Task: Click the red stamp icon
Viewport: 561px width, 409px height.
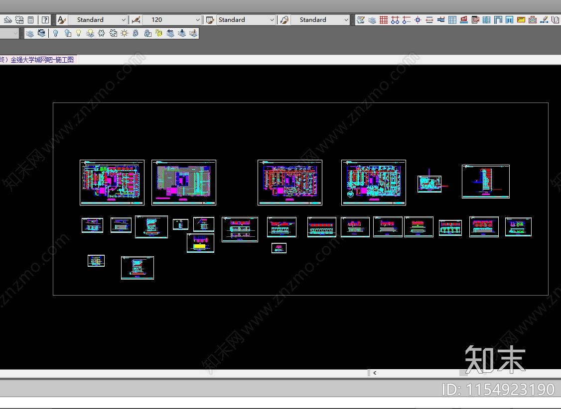Action: click(x=533, y=20)
